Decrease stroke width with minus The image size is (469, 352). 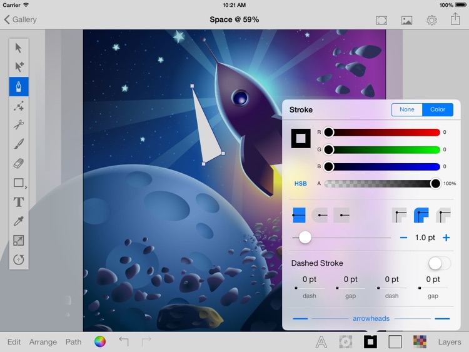click(x=403, y=238)
